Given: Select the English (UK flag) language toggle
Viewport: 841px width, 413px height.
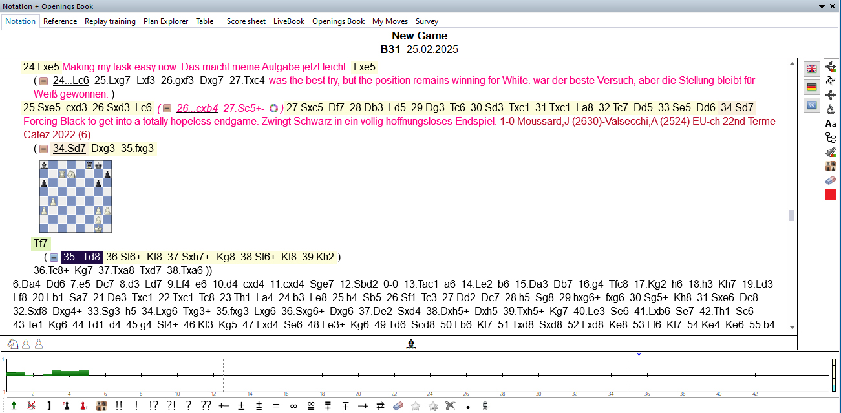Looking at the screenshot, I should coord(812,69).
